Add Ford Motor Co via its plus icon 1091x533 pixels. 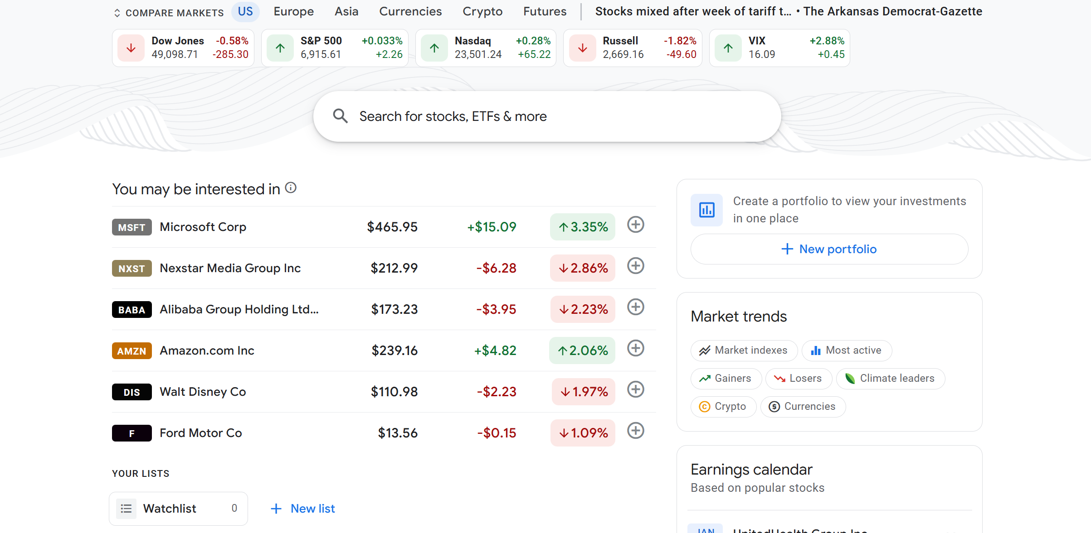pos(635,431)
